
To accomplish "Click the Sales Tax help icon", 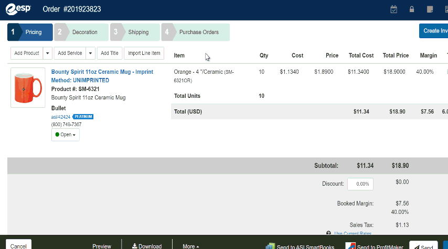I will 328,233.
